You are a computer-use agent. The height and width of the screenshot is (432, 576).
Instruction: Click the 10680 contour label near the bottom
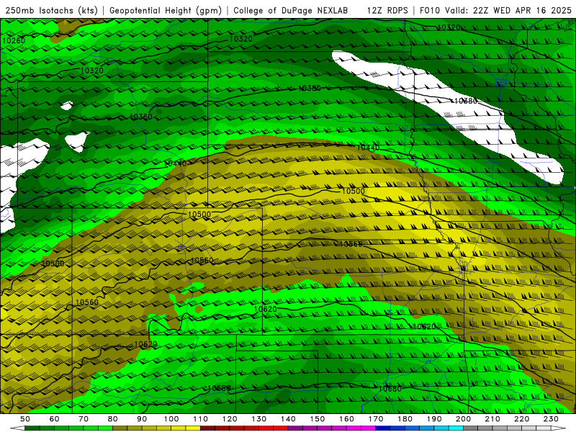[x=390, y=389]
